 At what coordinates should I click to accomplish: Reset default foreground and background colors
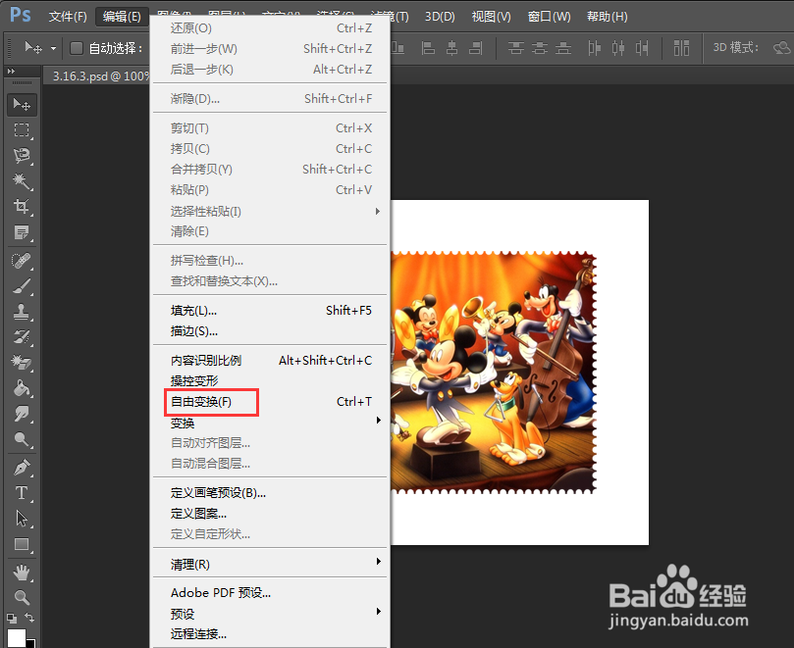point(11,619)
